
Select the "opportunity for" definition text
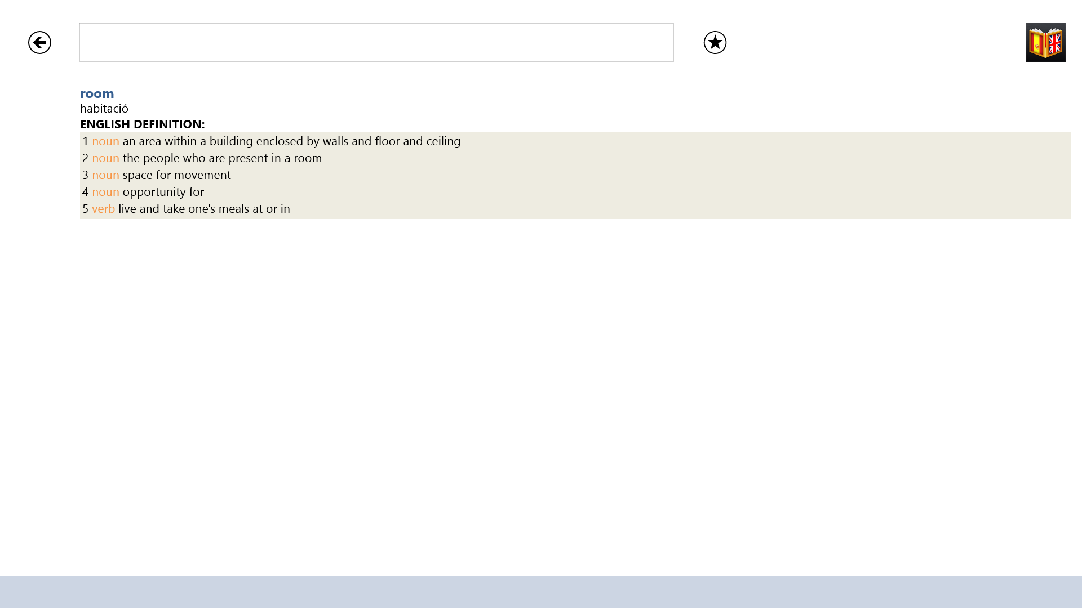click(x=163, y=192)
